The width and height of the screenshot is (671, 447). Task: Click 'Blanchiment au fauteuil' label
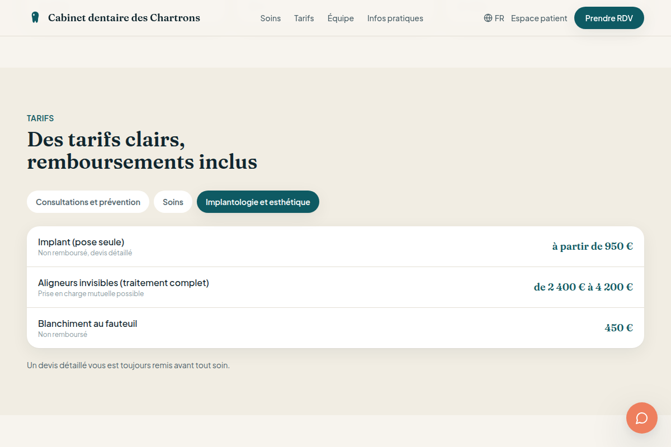88,324
